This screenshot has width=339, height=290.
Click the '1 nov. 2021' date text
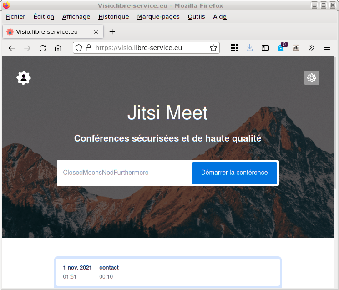(77, 268)
